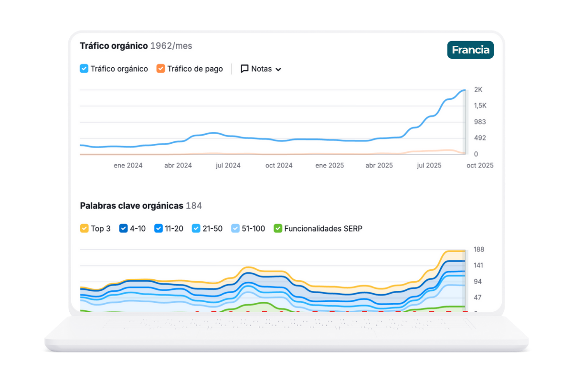Viewport: 573px width, 382px height.
Task: Click the 188 value on the keywords axis
Action: pyautogui.click(x=479, y=249)
